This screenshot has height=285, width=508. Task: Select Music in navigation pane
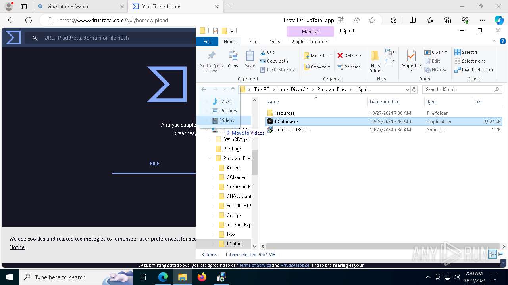coord(226,101)
